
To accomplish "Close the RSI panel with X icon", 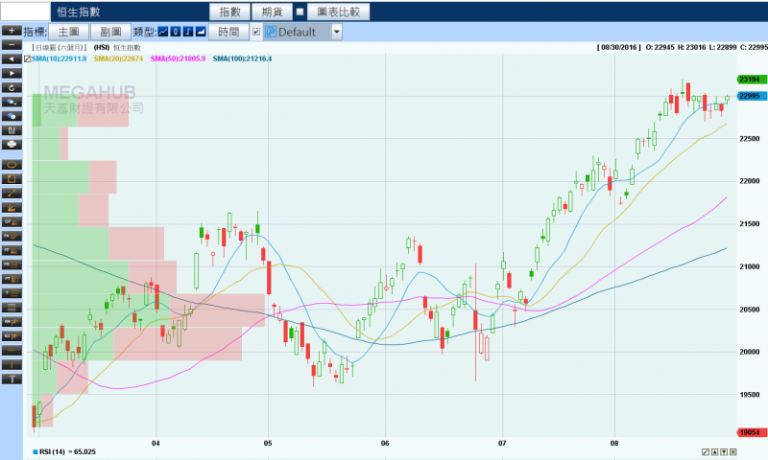I will click(x=733, y=451).
